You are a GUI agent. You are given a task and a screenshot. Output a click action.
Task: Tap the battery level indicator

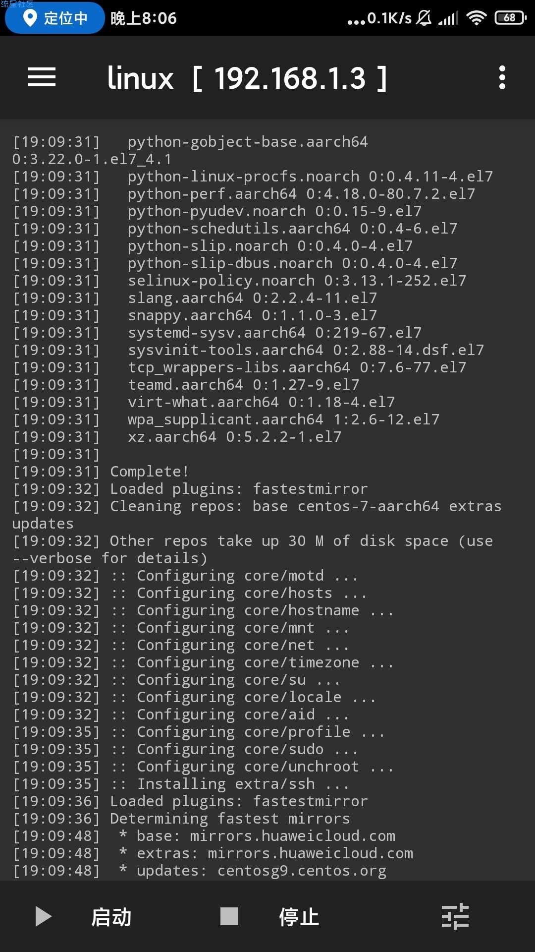[x=510, y=18]
